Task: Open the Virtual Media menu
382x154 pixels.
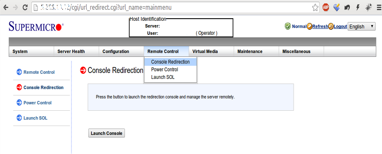Action: click(x=211, y=52)
